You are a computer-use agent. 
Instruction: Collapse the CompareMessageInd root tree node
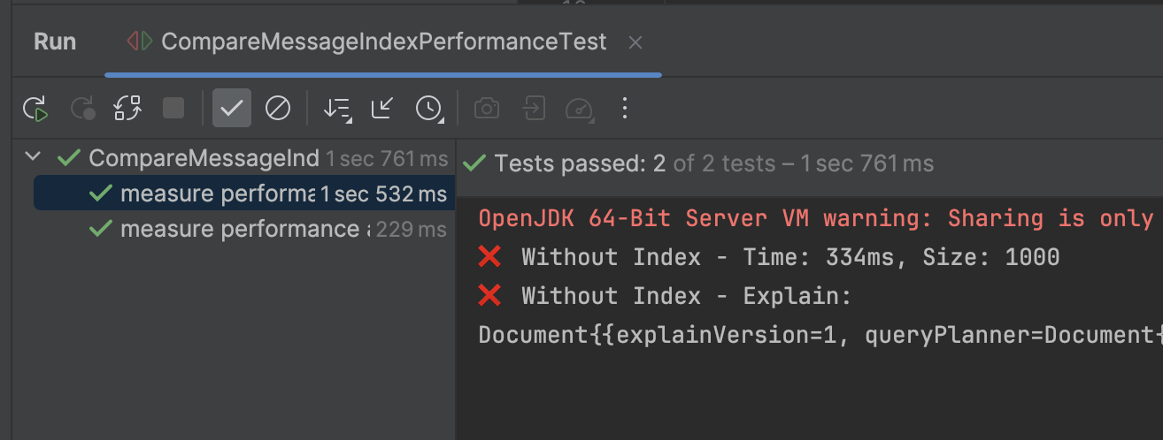point(34,158)
